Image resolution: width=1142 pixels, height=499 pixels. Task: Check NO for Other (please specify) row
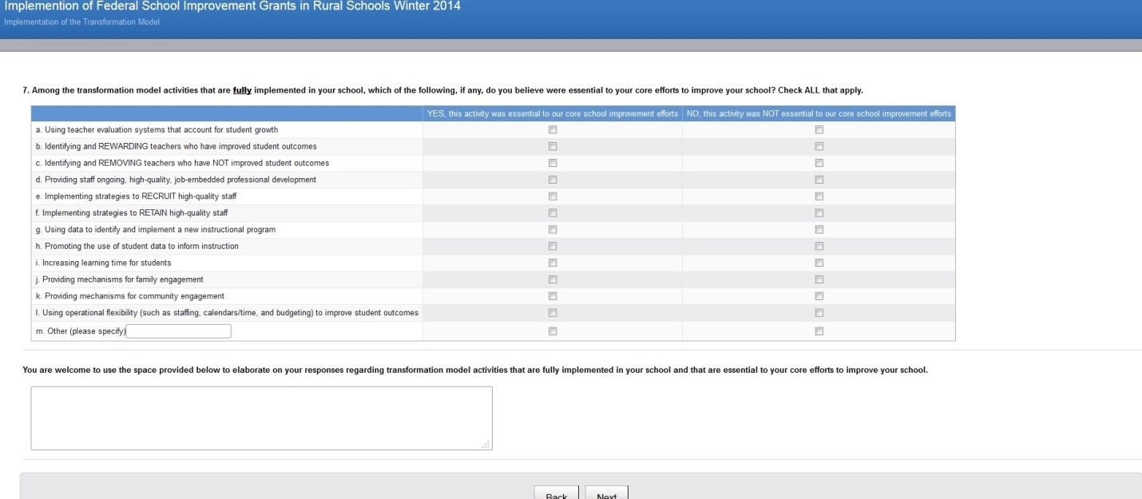click(819, 331)
